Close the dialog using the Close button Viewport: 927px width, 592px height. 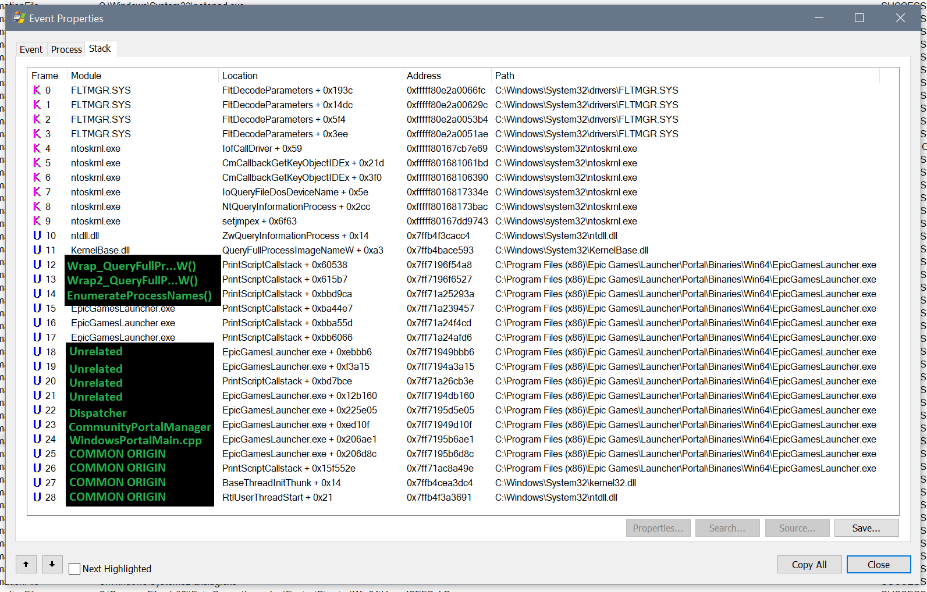click(x=878, y=565)
